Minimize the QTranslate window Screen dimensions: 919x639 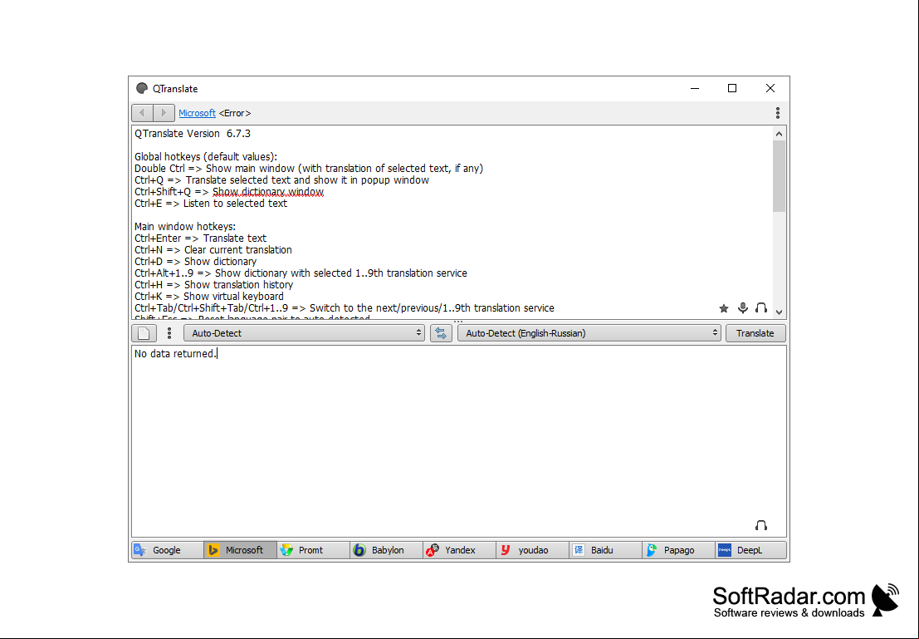[x=695, y=89]
